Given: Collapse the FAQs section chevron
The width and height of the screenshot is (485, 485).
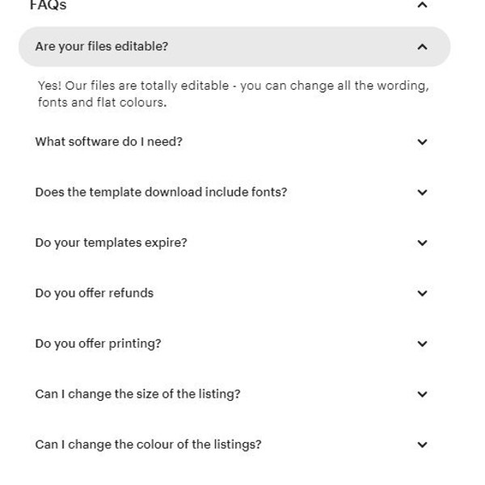Looking at the screenshot, I should 422,5.
